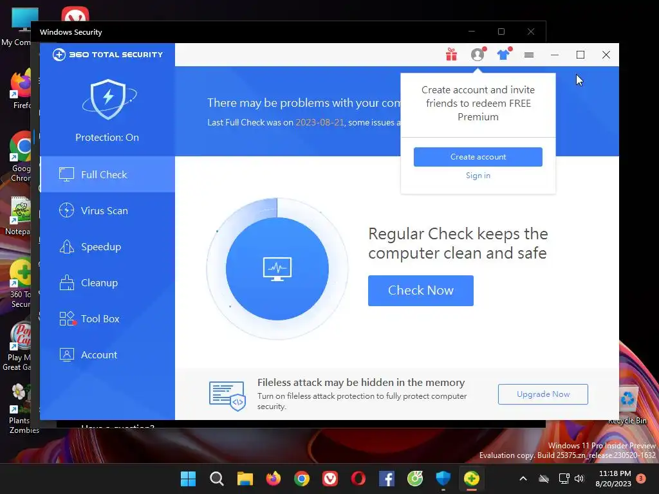
Task: Click the fileless attack protection icon
Action: tap(227, 396)
